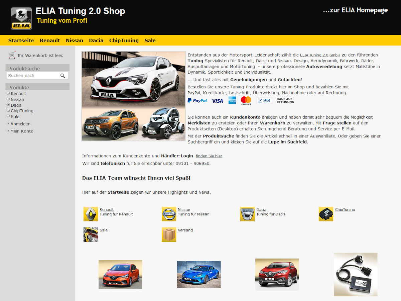Click the box next to Sale in sidebar
The height and width of the screenshot is (301, 401).
pos(8,116)
